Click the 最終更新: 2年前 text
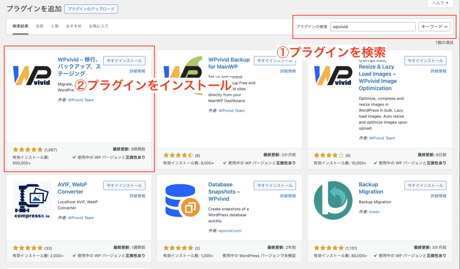 click(281, 247)
